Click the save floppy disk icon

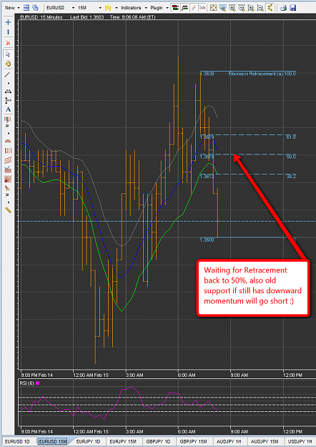(x=292, y=8)
